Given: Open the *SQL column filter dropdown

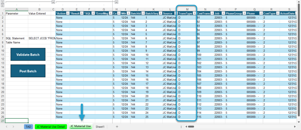Looking at the screenshot, I should coord(93,13).
